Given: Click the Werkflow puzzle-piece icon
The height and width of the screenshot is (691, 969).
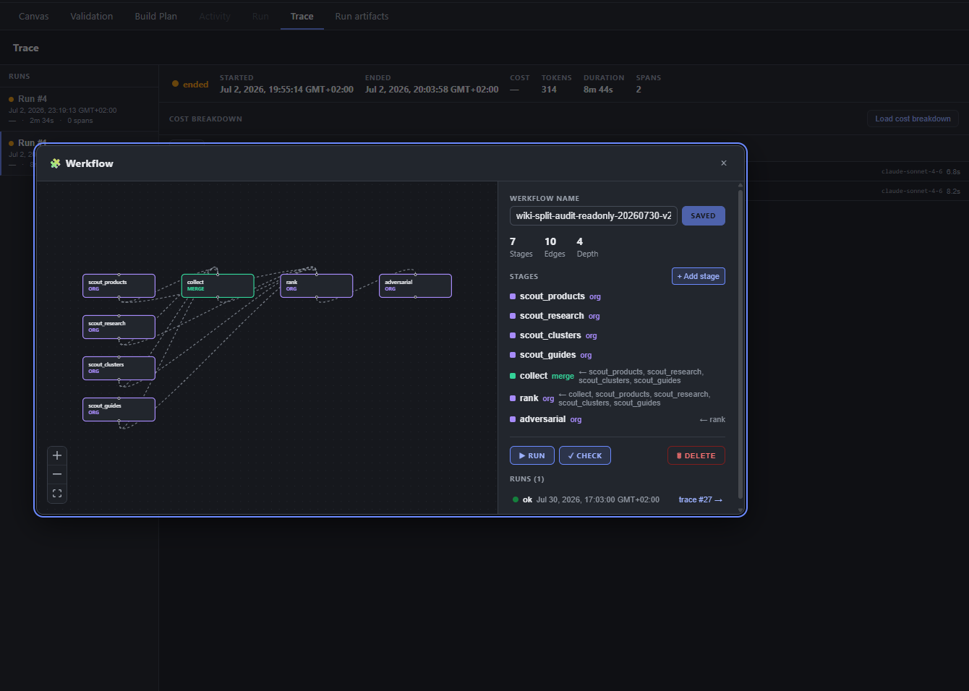Looking at the screenshot, I should pos(56,163).
